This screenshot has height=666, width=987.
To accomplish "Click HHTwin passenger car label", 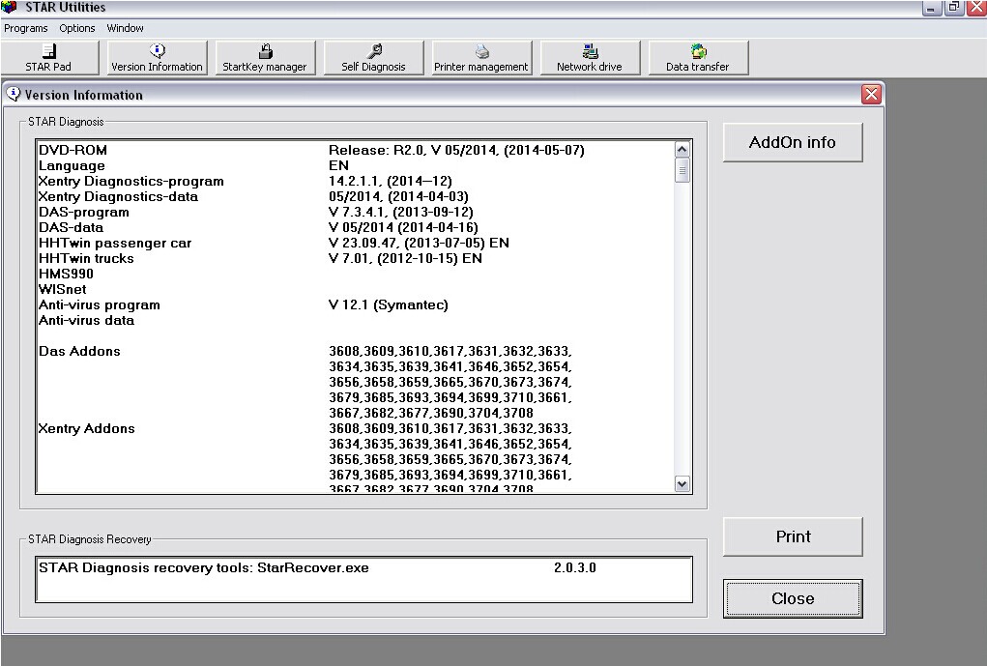I will (x=115, y=243).
